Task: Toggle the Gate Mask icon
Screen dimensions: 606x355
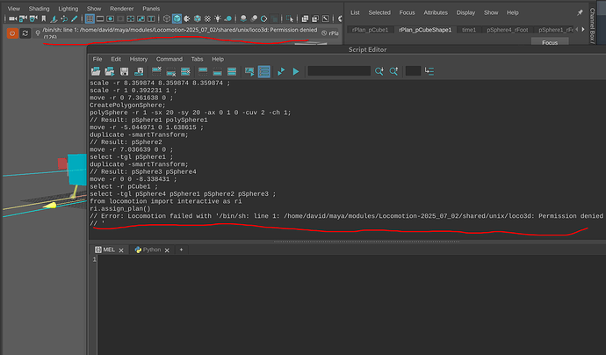Action: click(120, 18)
